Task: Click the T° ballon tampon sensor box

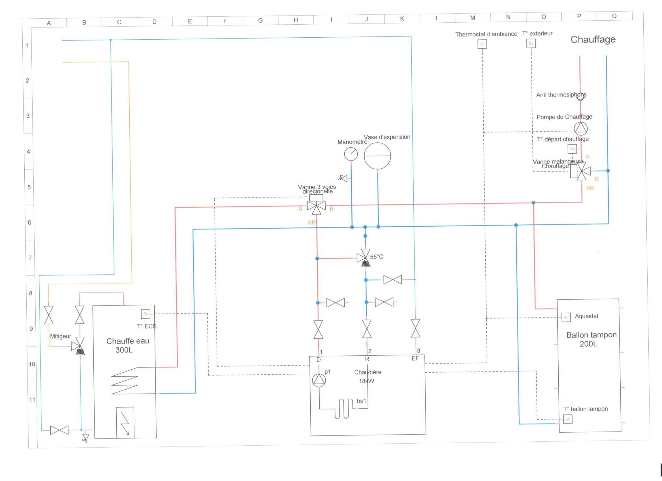Action: click(x=567, y=419)
